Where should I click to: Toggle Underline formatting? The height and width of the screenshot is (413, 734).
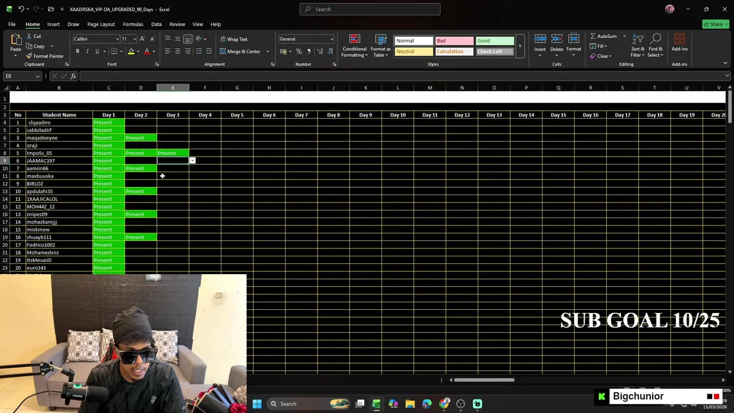(97, 51)
